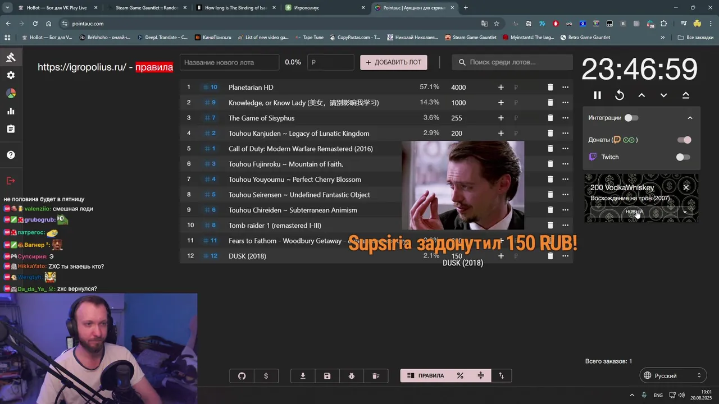The image size is (719, 404).
Task: Click the download lots icon
Action: click(x=303, y=376)
